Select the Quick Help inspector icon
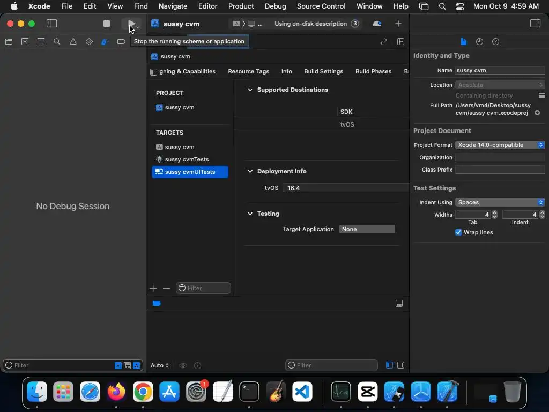 point(496,42)
